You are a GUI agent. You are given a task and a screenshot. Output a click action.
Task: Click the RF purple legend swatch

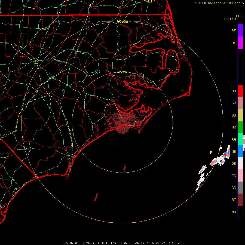240,30
